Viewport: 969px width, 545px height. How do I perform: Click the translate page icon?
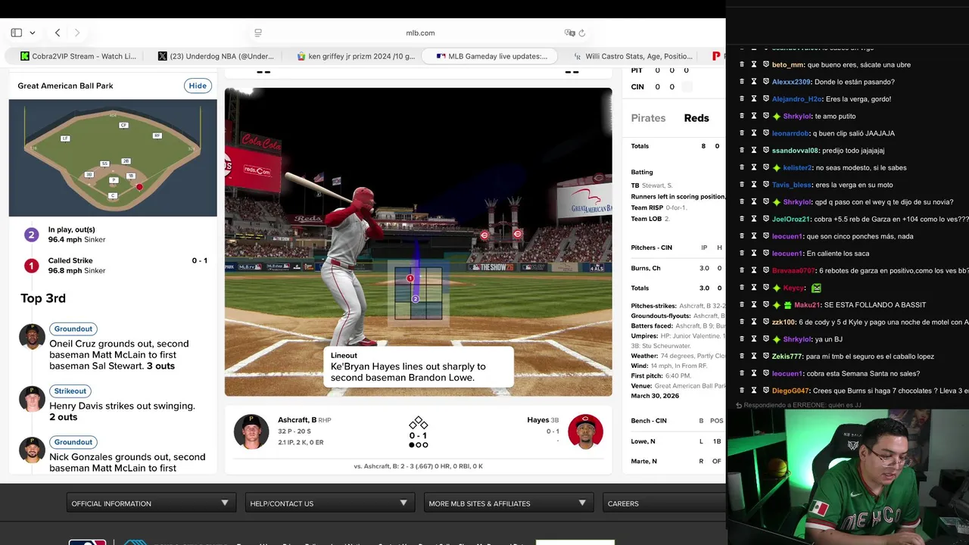(x=569, y=33)
